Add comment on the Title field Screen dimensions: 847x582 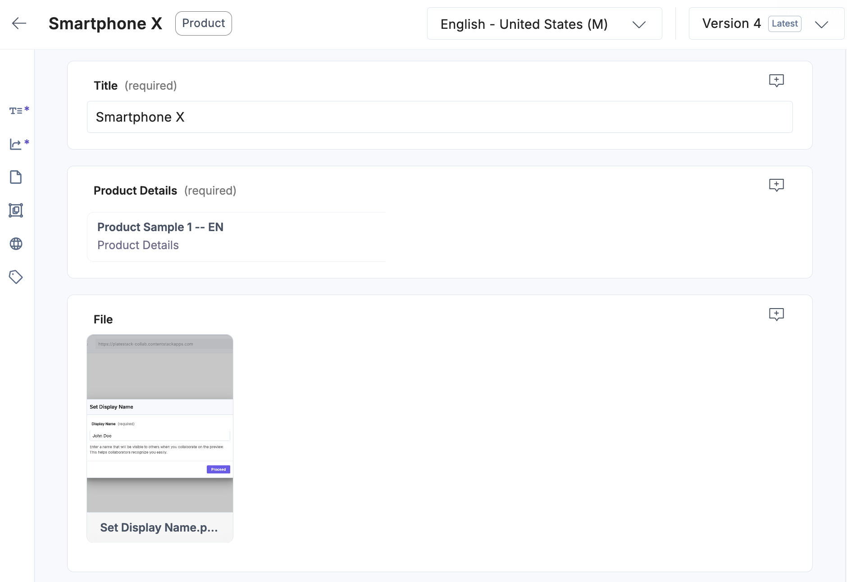coord(776,81)
